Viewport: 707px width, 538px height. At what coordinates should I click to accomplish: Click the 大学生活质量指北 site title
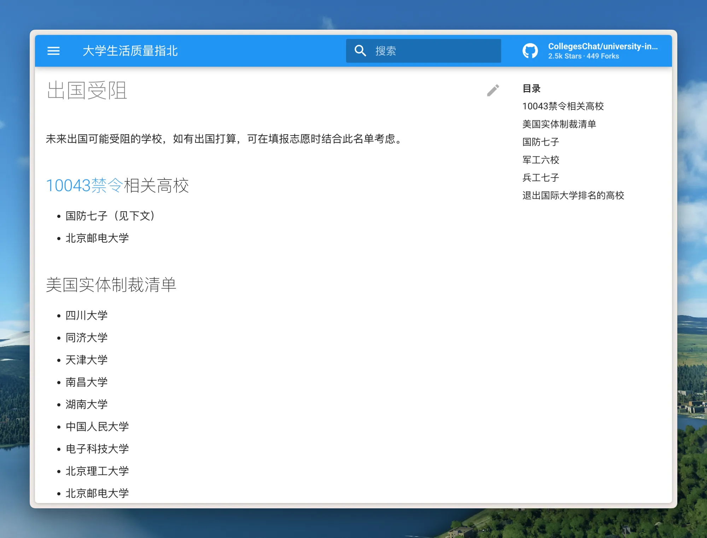tap(130, 51)
